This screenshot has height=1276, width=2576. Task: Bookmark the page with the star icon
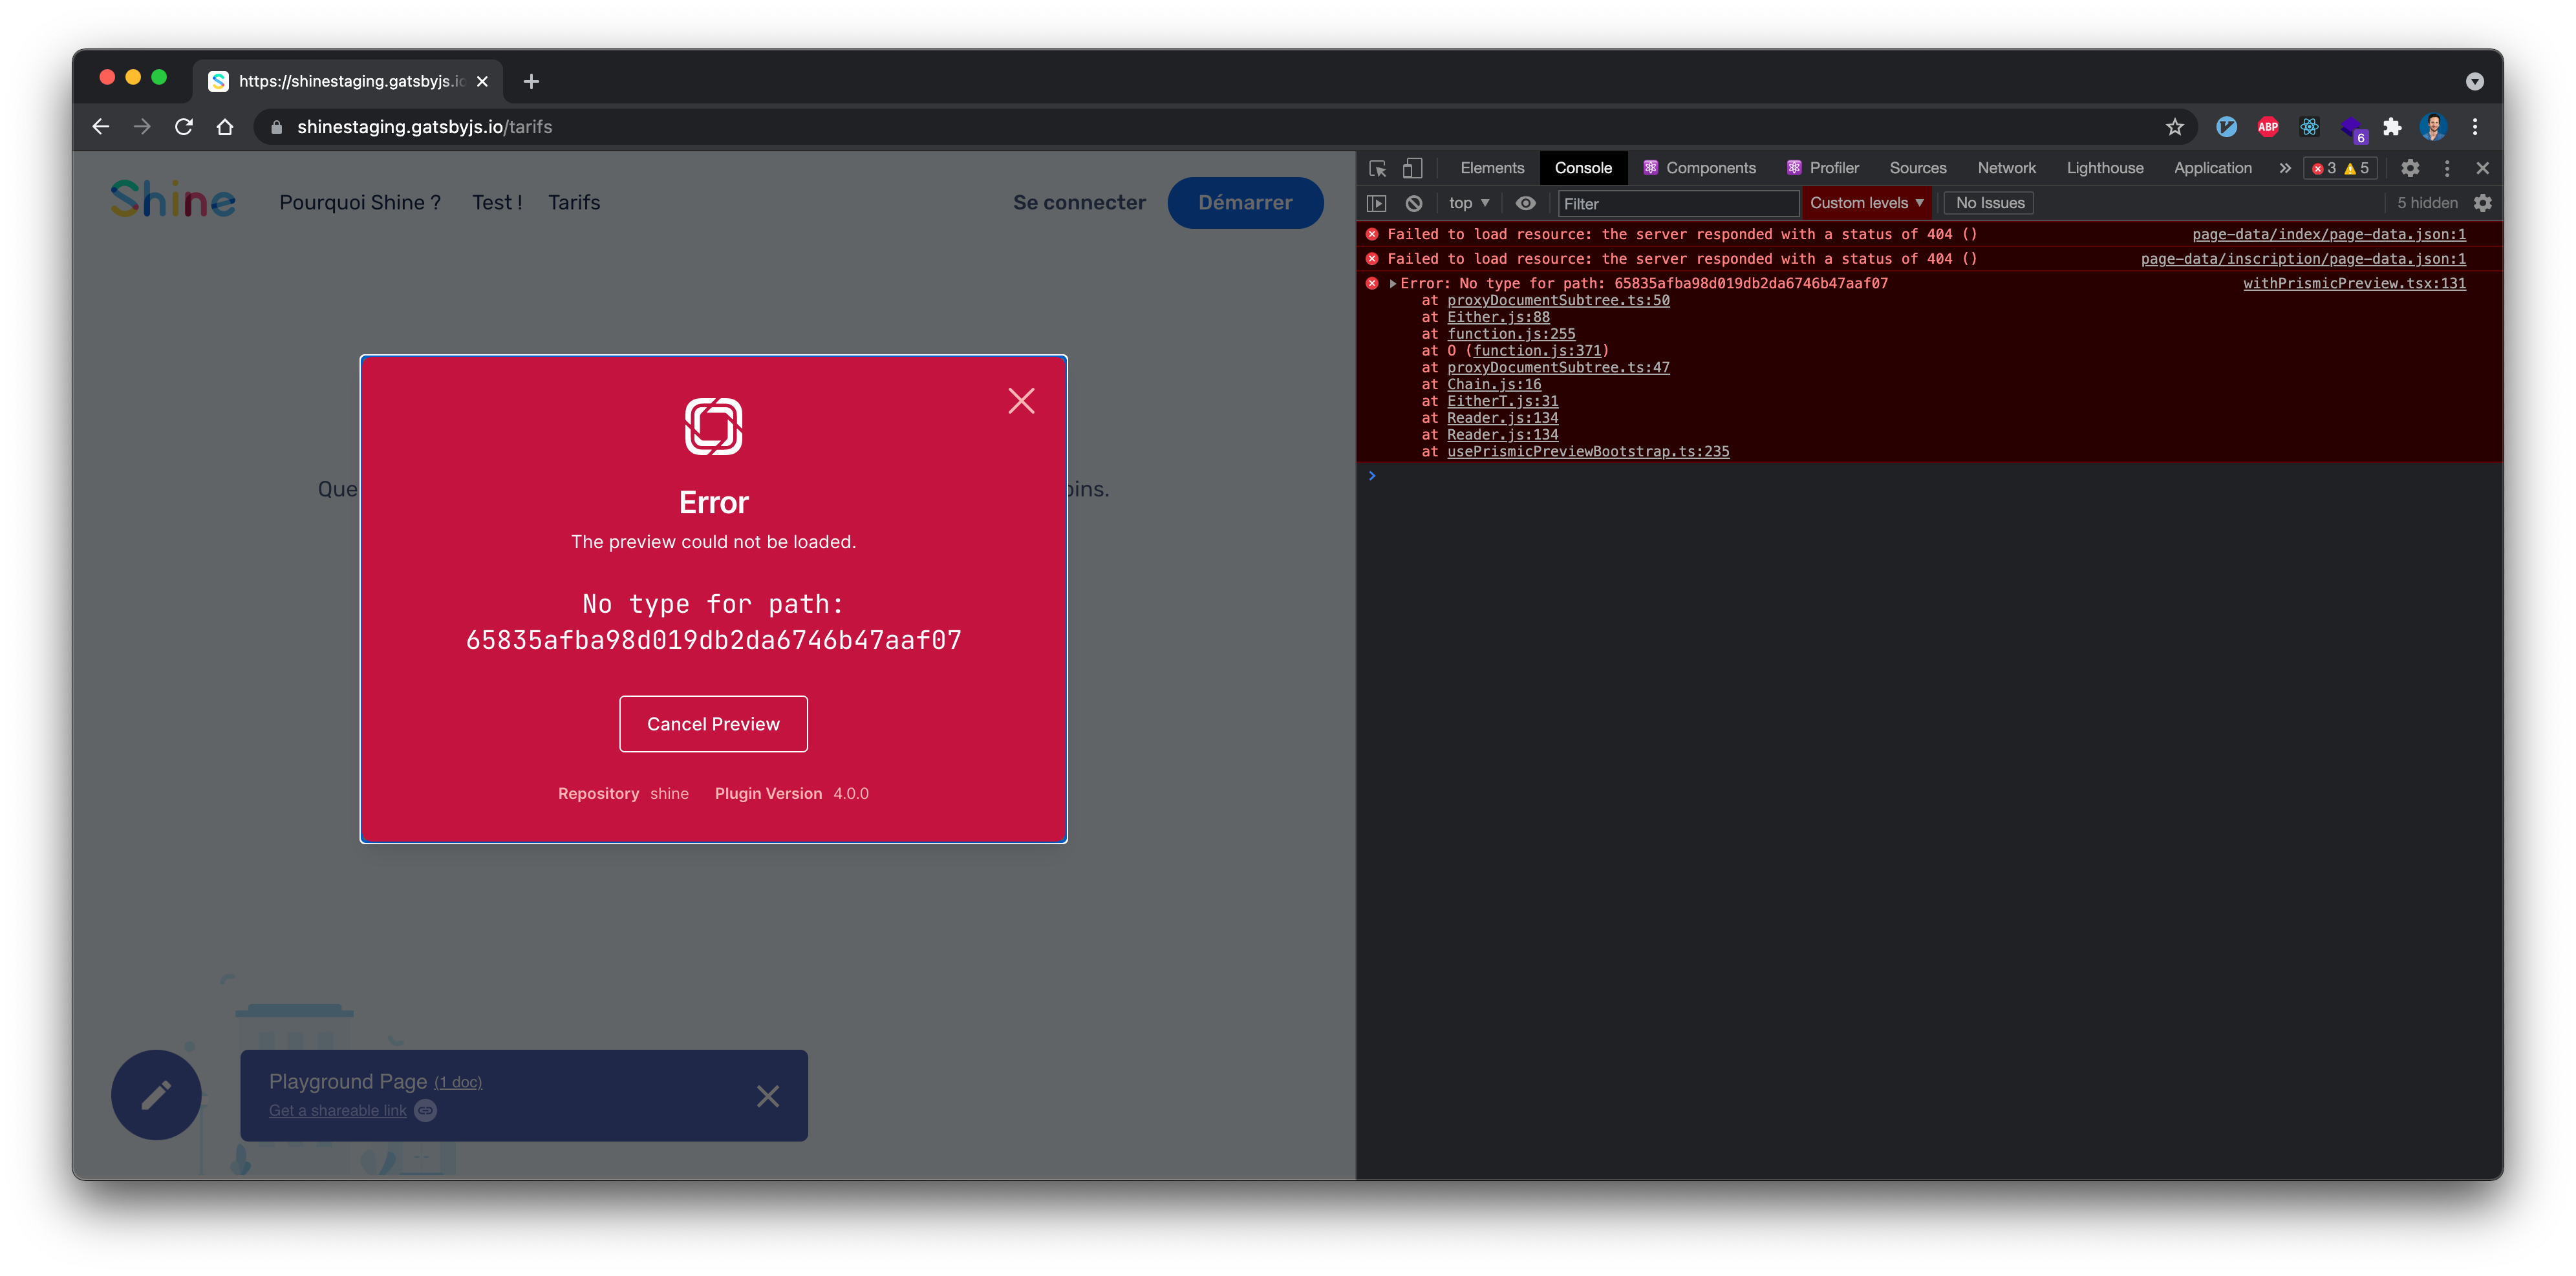point(2175,127)
